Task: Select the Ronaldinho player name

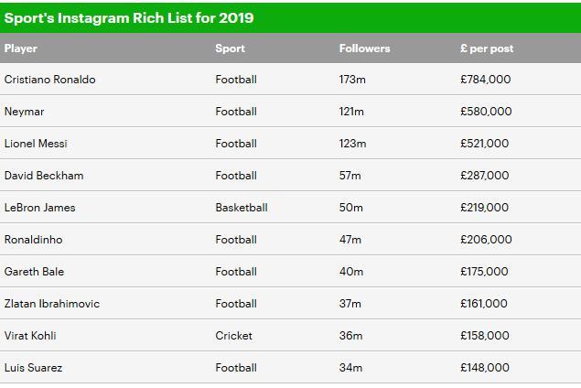Action: coord(33,240)
